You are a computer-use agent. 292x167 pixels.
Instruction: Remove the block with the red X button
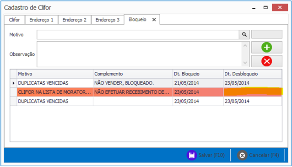(267, 61)
